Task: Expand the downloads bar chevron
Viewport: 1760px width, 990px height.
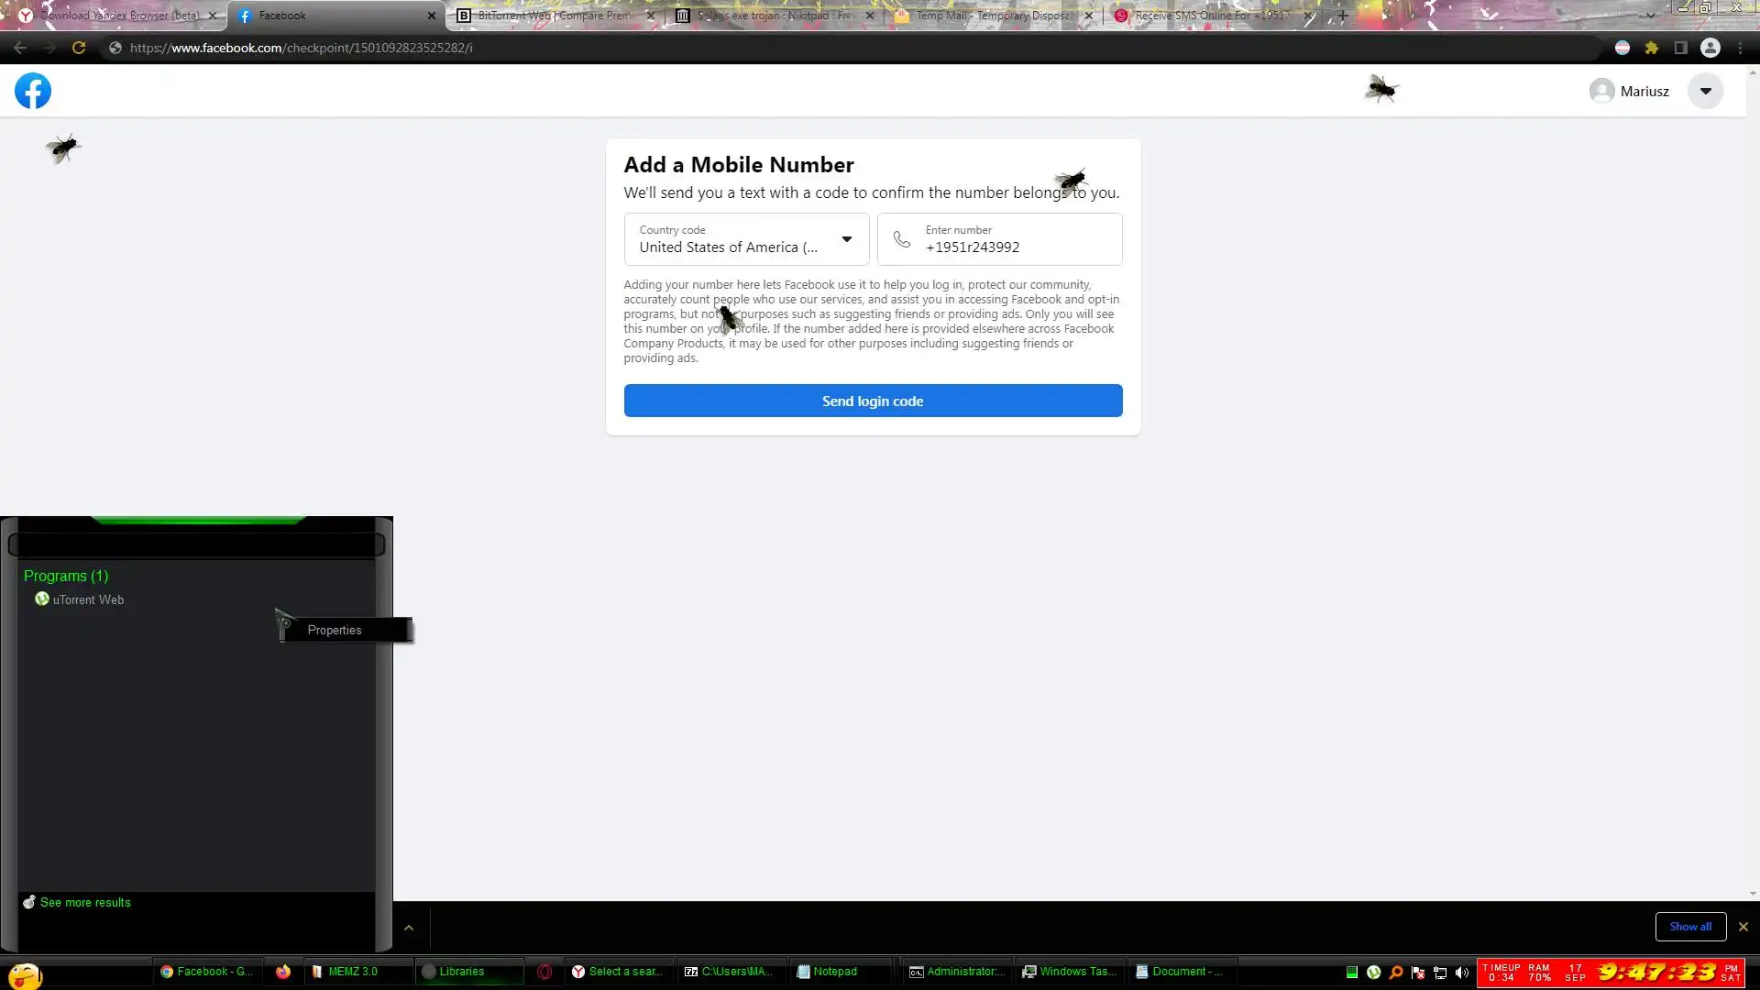Action: 409,928
